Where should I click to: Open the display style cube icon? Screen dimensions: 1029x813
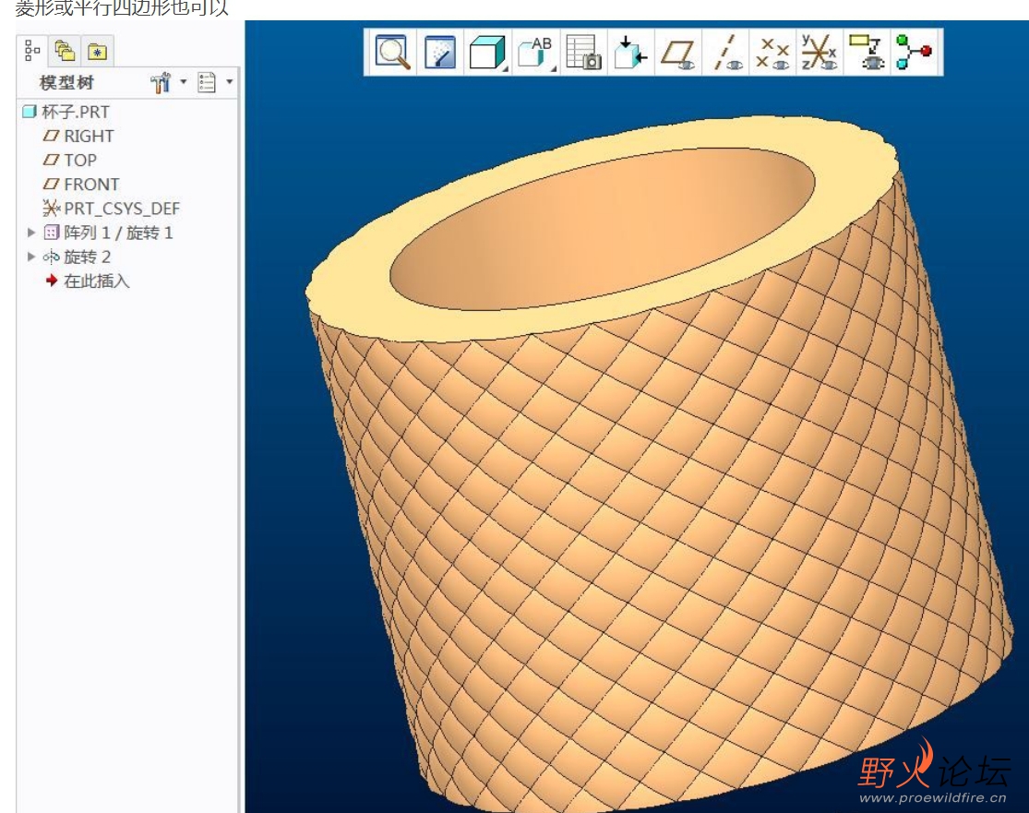pos(487,53)
